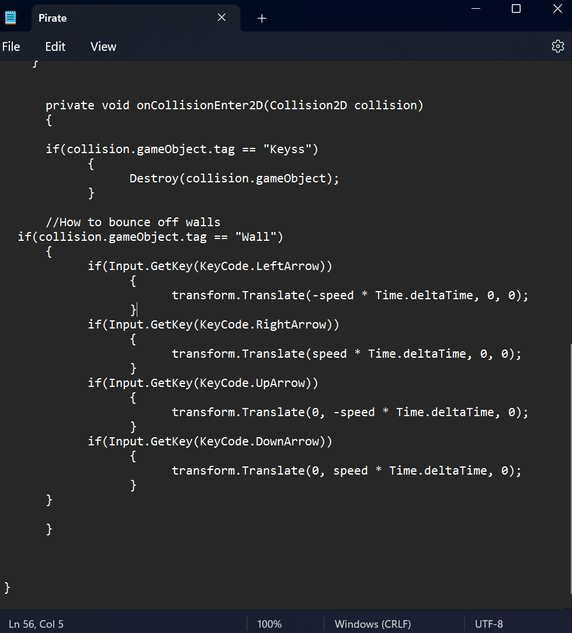Click the //How to bounce off walls comment
The width and height of the screenshot is (572, 633).
pyautogui.click(x=133, y=223)
